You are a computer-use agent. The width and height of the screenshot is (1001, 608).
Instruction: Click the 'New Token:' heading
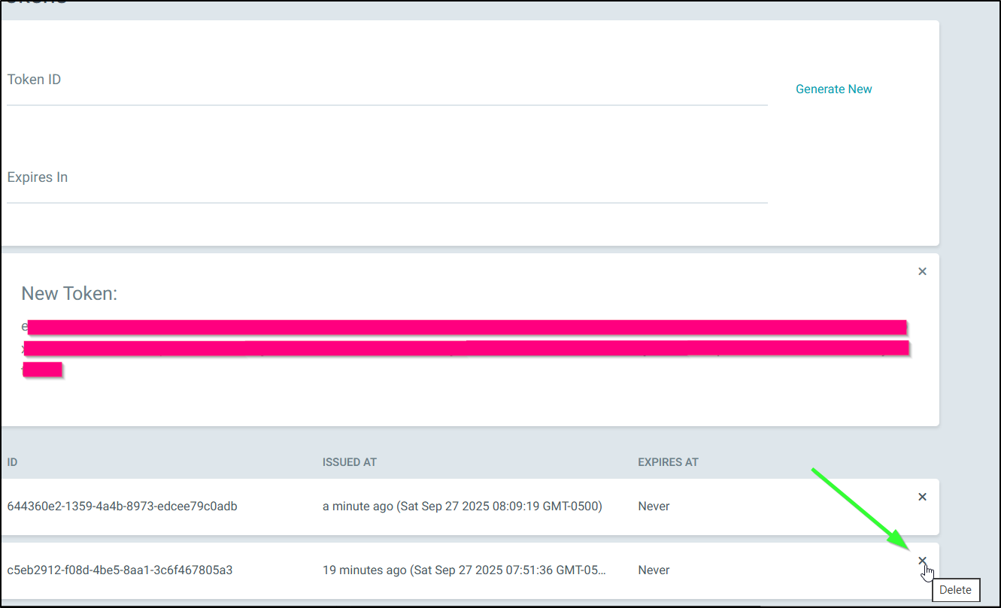click(x=69, y=294)
